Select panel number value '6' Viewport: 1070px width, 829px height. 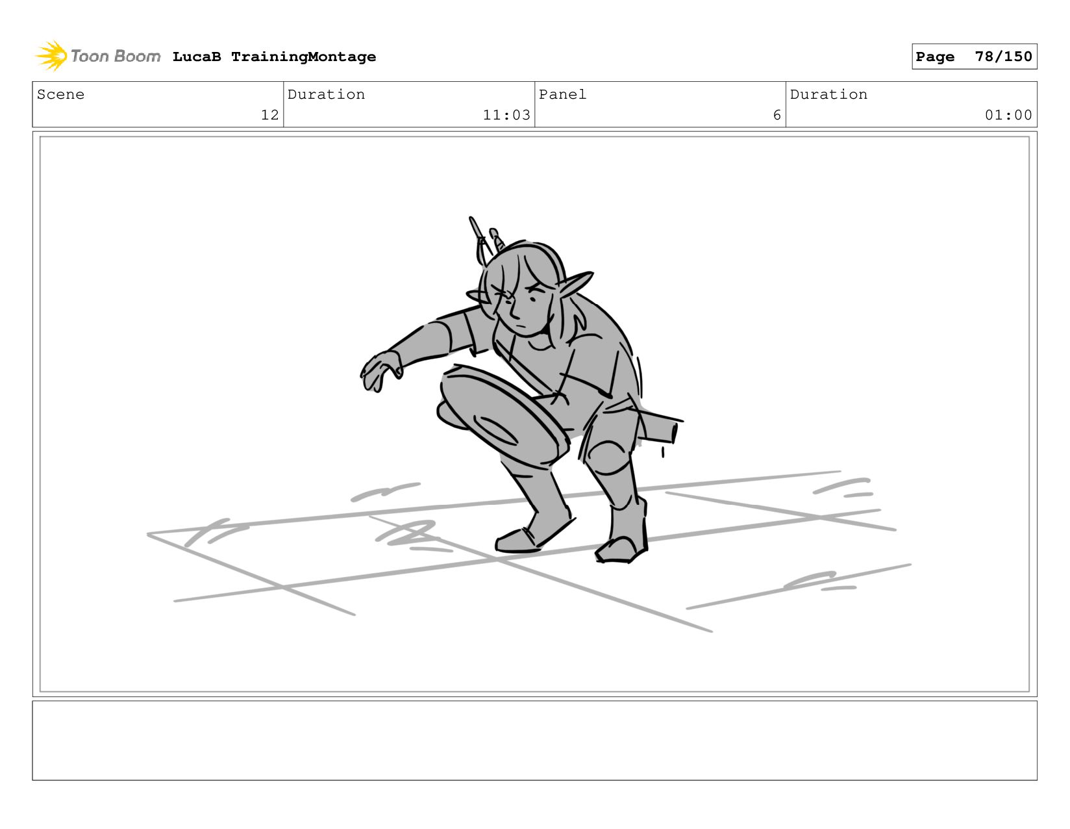(x=777, y=115)
